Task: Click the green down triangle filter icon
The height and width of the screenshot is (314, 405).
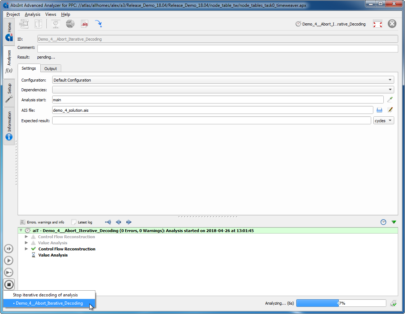Action: pyautogui.click(x=394, y=222)
